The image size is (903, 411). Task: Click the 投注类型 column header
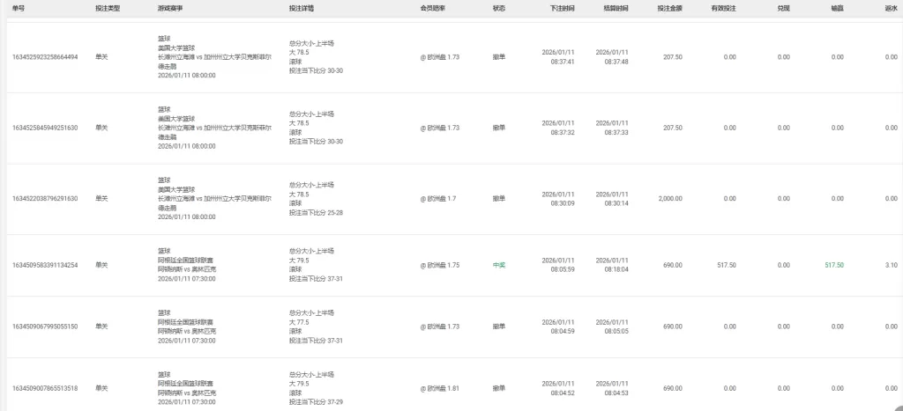[x=108, y=7]
